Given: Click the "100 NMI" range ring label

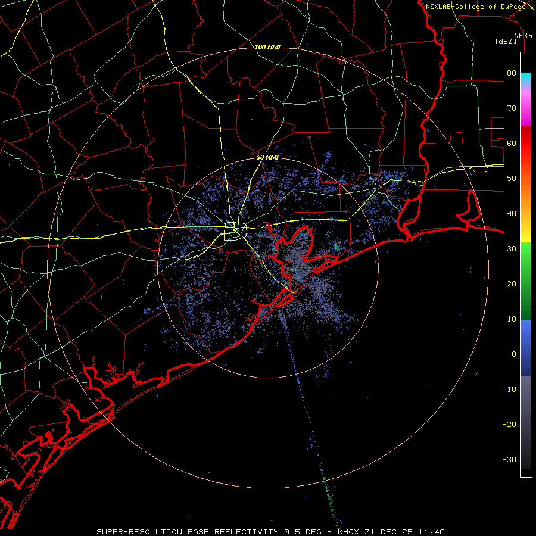Looking at the screenshot, I should tap(267, 47).
